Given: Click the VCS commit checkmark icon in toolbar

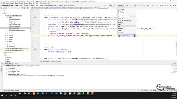Looking at the screenshot, I should (x=153, y=5).
